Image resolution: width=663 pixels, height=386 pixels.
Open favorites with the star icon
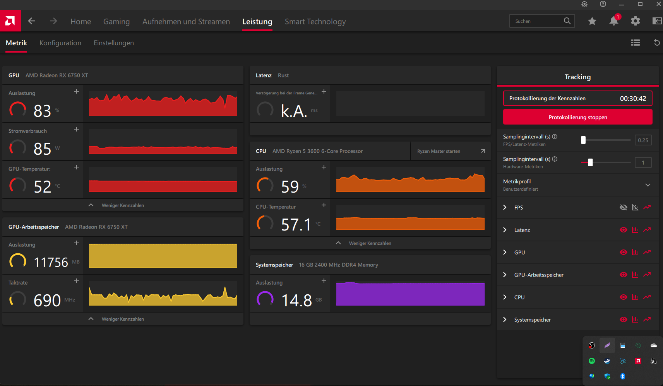pyautogui.click(x=592, y=21)
